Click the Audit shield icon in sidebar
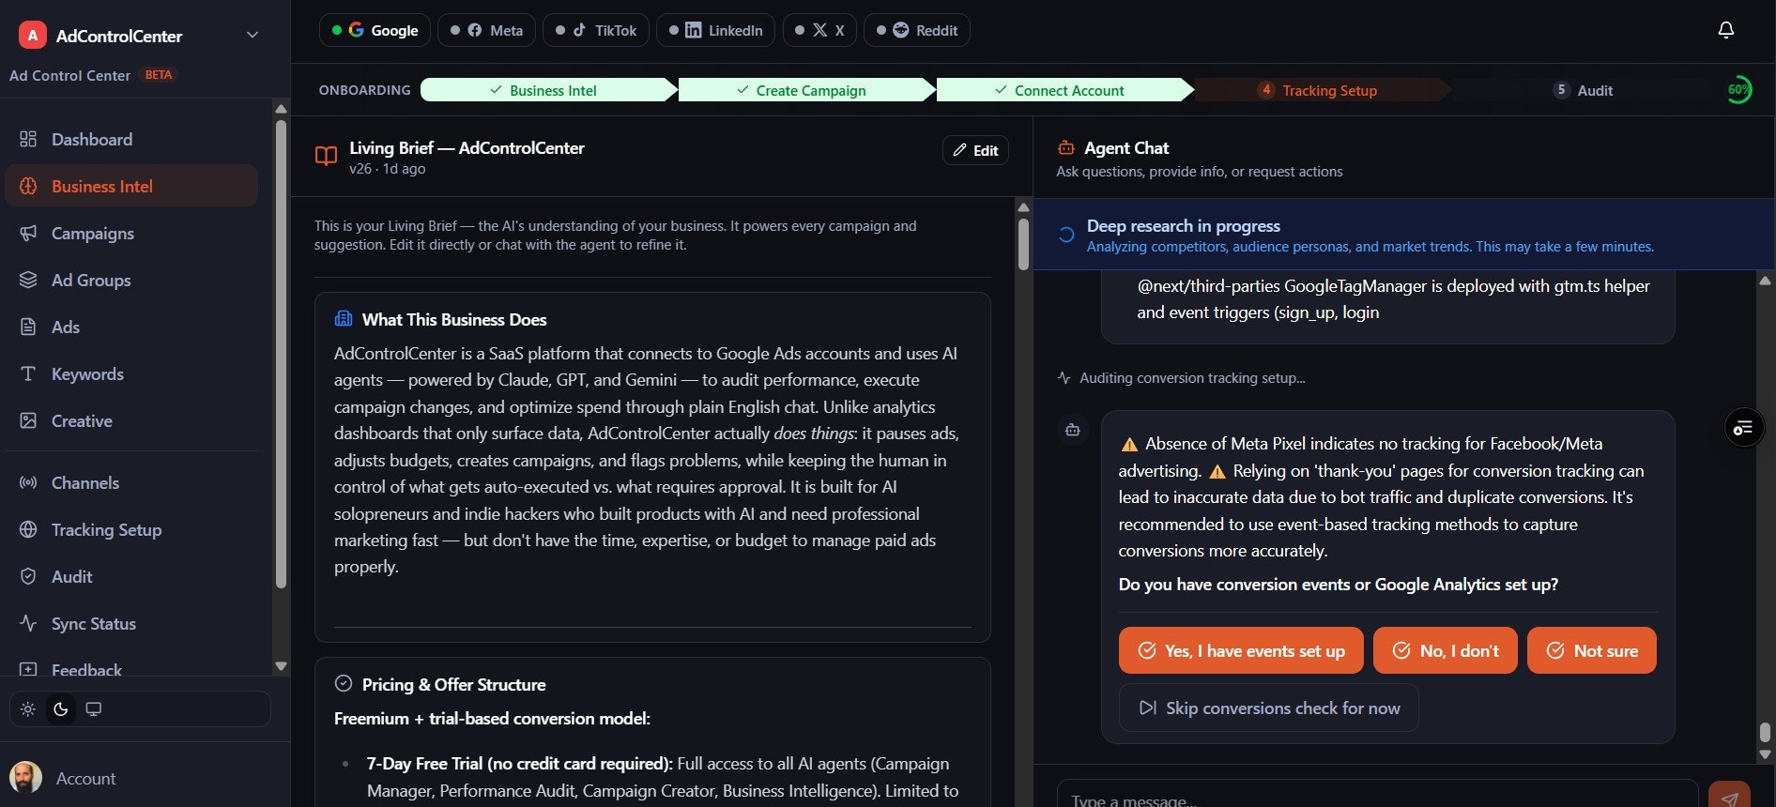Screen dimensions: 1776x807 click(x=28, y=576)
